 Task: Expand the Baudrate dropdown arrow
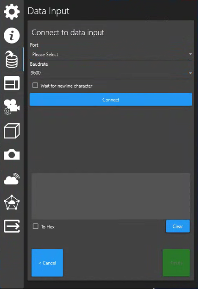tap(190, 73)
